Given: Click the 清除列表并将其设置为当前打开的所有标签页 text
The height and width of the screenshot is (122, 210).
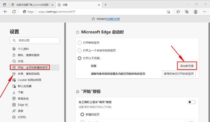Looking at the screenshot, I should click(x=118, y=74).
